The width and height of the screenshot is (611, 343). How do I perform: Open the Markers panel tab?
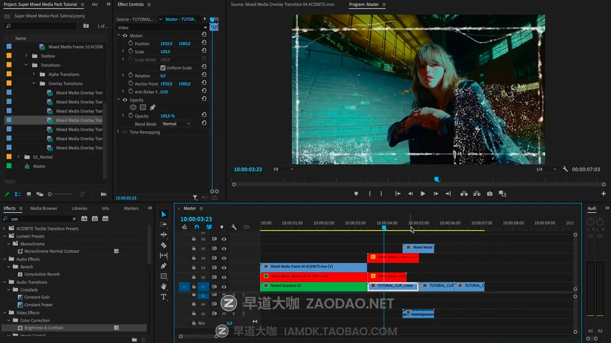(131, 208)
